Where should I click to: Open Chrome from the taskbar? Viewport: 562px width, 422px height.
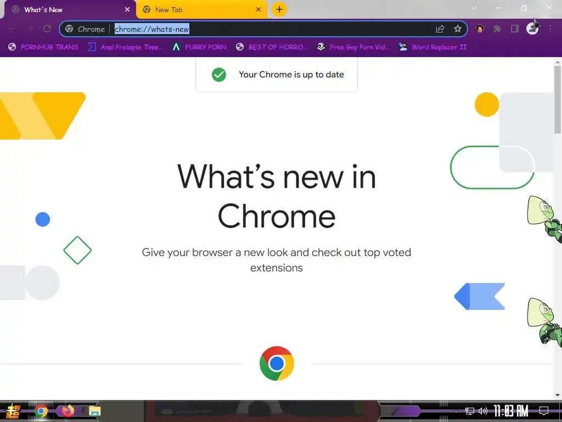[41, 411]
